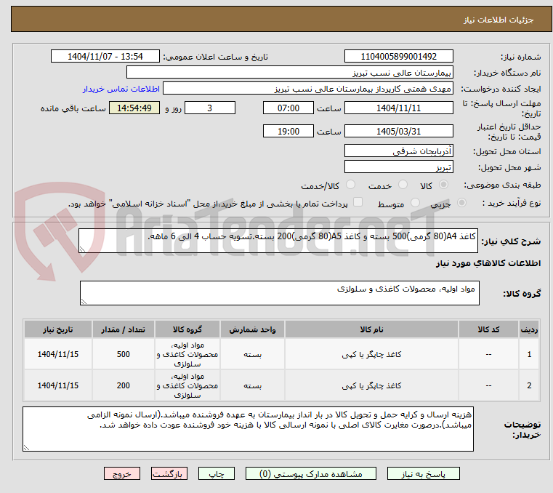The height and width of the screenshot is (493, 553).
Task: Click the گروه کالا table column header
Action: (x=187, y=329)
